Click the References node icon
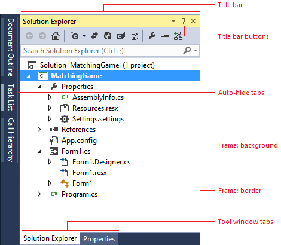281x245 pixels. 54,130
